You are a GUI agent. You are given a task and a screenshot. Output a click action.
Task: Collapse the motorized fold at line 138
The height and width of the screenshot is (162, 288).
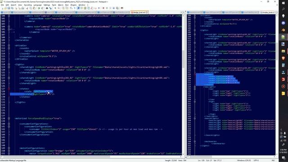[x=9, y=118]
